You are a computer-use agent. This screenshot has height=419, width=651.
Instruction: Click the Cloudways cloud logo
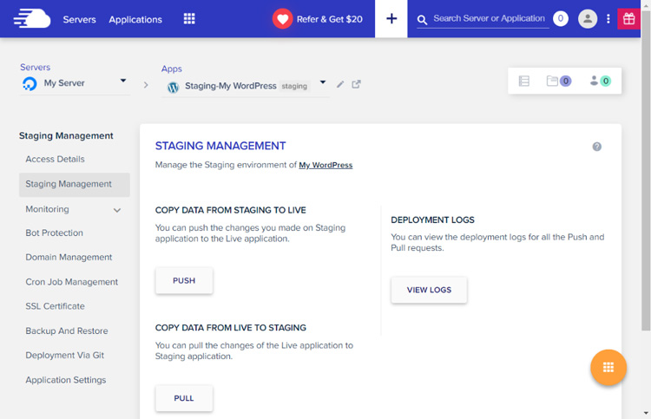[31, 18]
